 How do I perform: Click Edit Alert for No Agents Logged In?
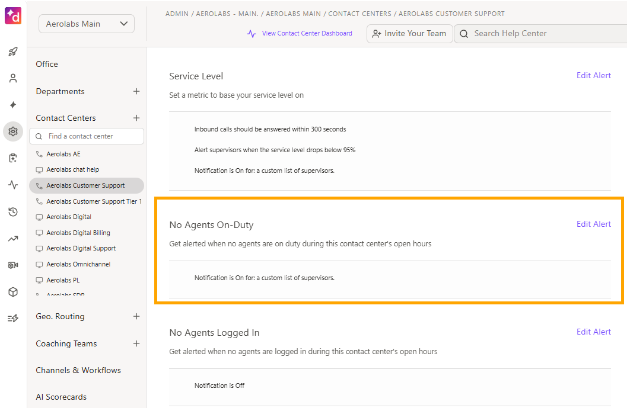pos(593,332)
